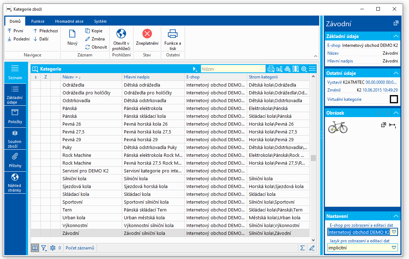The height and width of the screenshot is (259, 409).
Task: Click the Název search input field
Action: click(231, 69)
